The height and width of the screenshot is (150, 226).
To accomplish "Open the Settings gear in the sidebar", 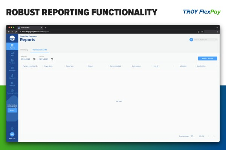I will coord(12,83).
